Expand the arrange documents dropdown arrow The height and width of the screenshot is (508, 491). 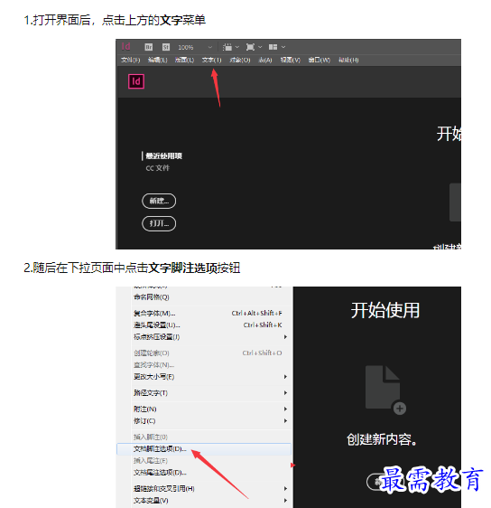(x=283, y=47)
